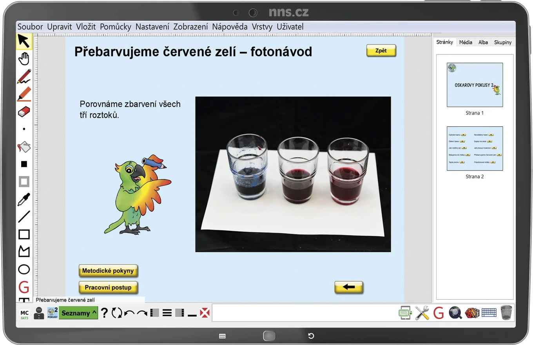
Task: Pick the black fill color square
Action: [24, 164]
